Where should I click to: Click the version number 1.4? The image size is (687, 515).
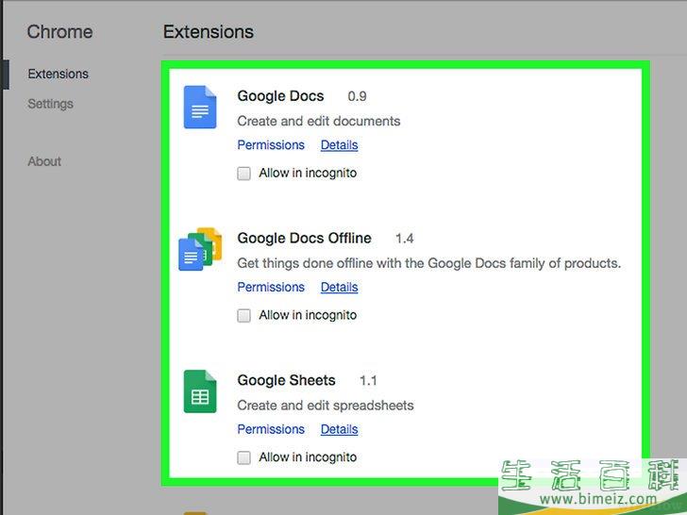click(x=405, y=239)
